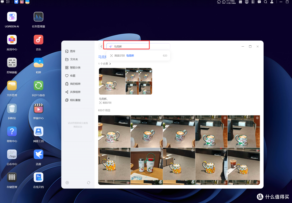The width and height of the screenshot is (292, 203).
Task: Launch 迅雷 from the desktop
Action: [x=38, y=154]
